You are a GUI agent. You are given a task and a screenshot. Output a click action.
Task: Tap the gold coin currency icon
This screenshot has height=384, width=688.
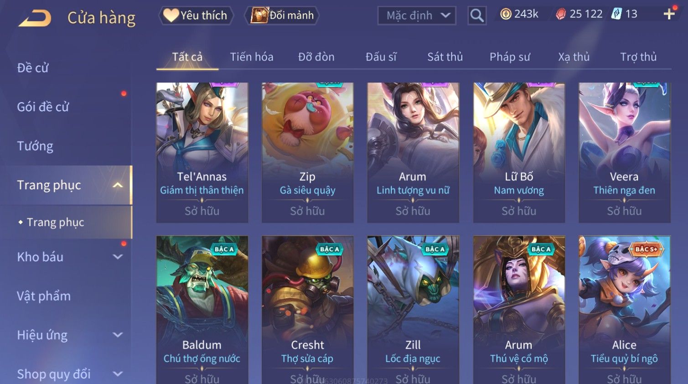coord(506,14)
